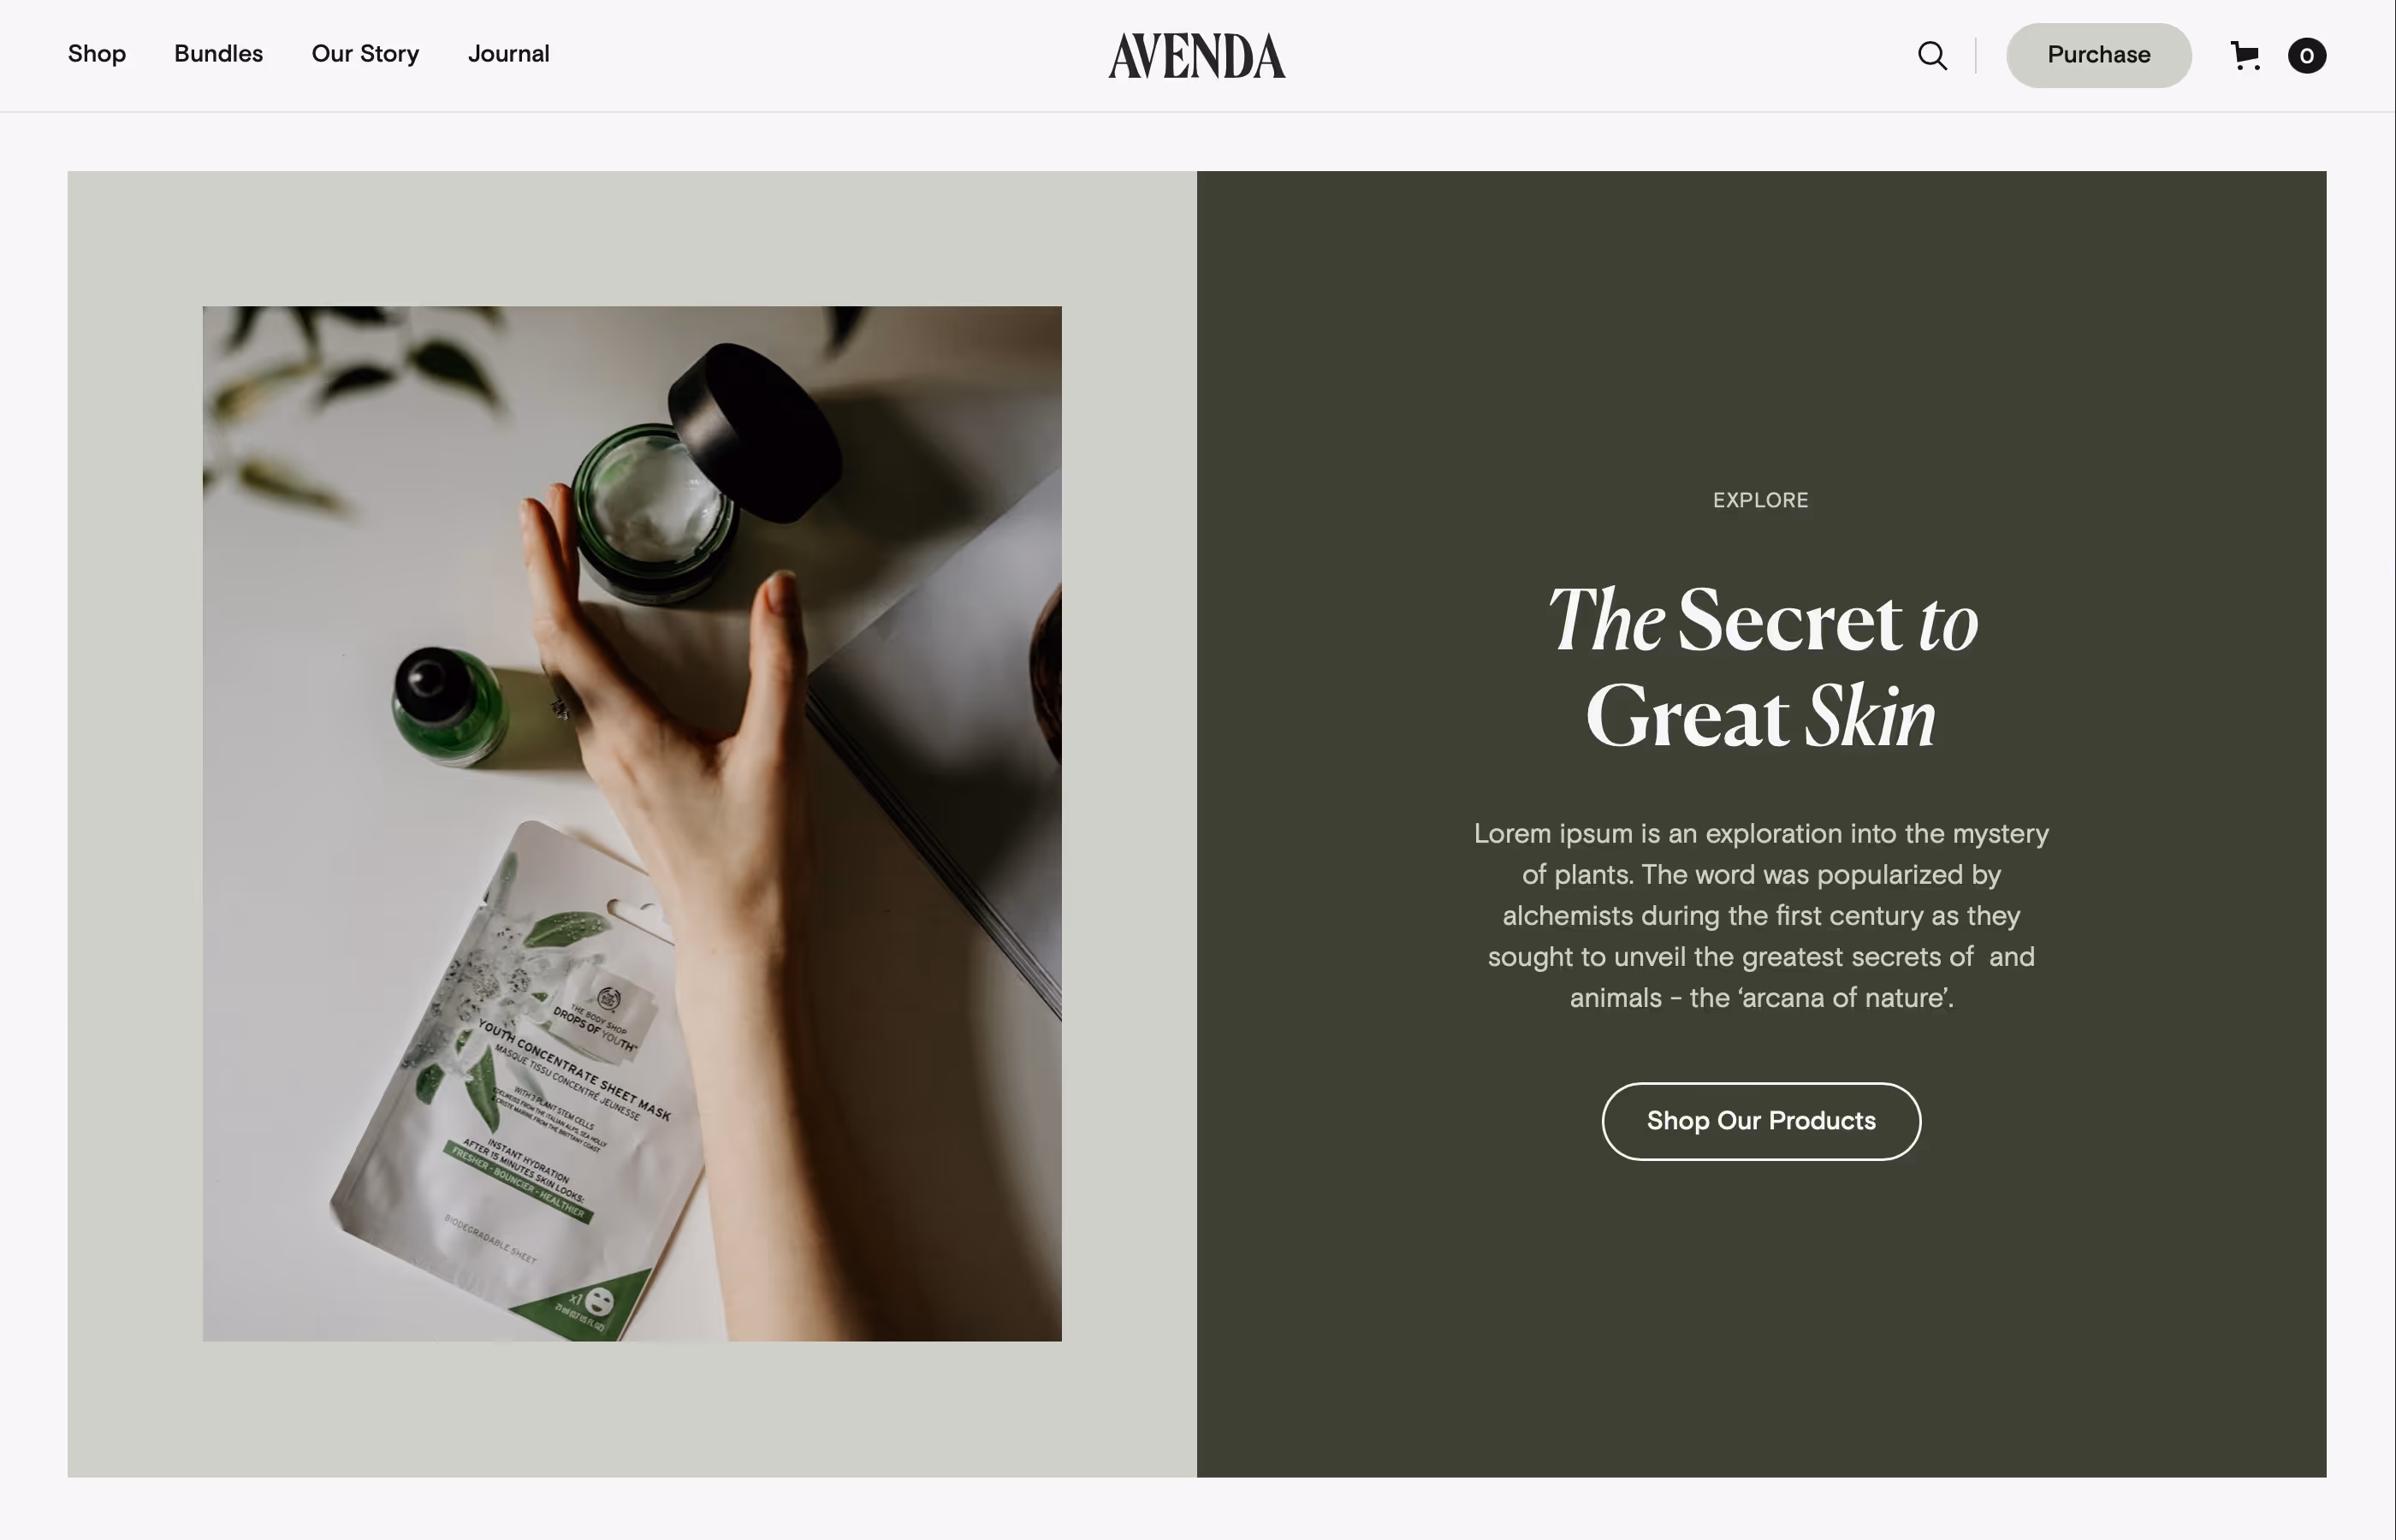Open the Shop menu item

pos(97,54)
